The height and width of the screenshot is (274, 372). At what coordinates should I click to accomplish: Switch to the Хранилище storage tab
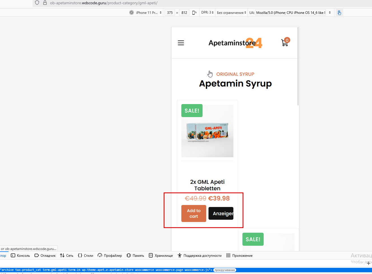tap(161, 255)
